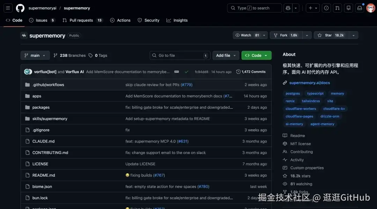Expand the commit message ellipsis button

pos(177,72)
